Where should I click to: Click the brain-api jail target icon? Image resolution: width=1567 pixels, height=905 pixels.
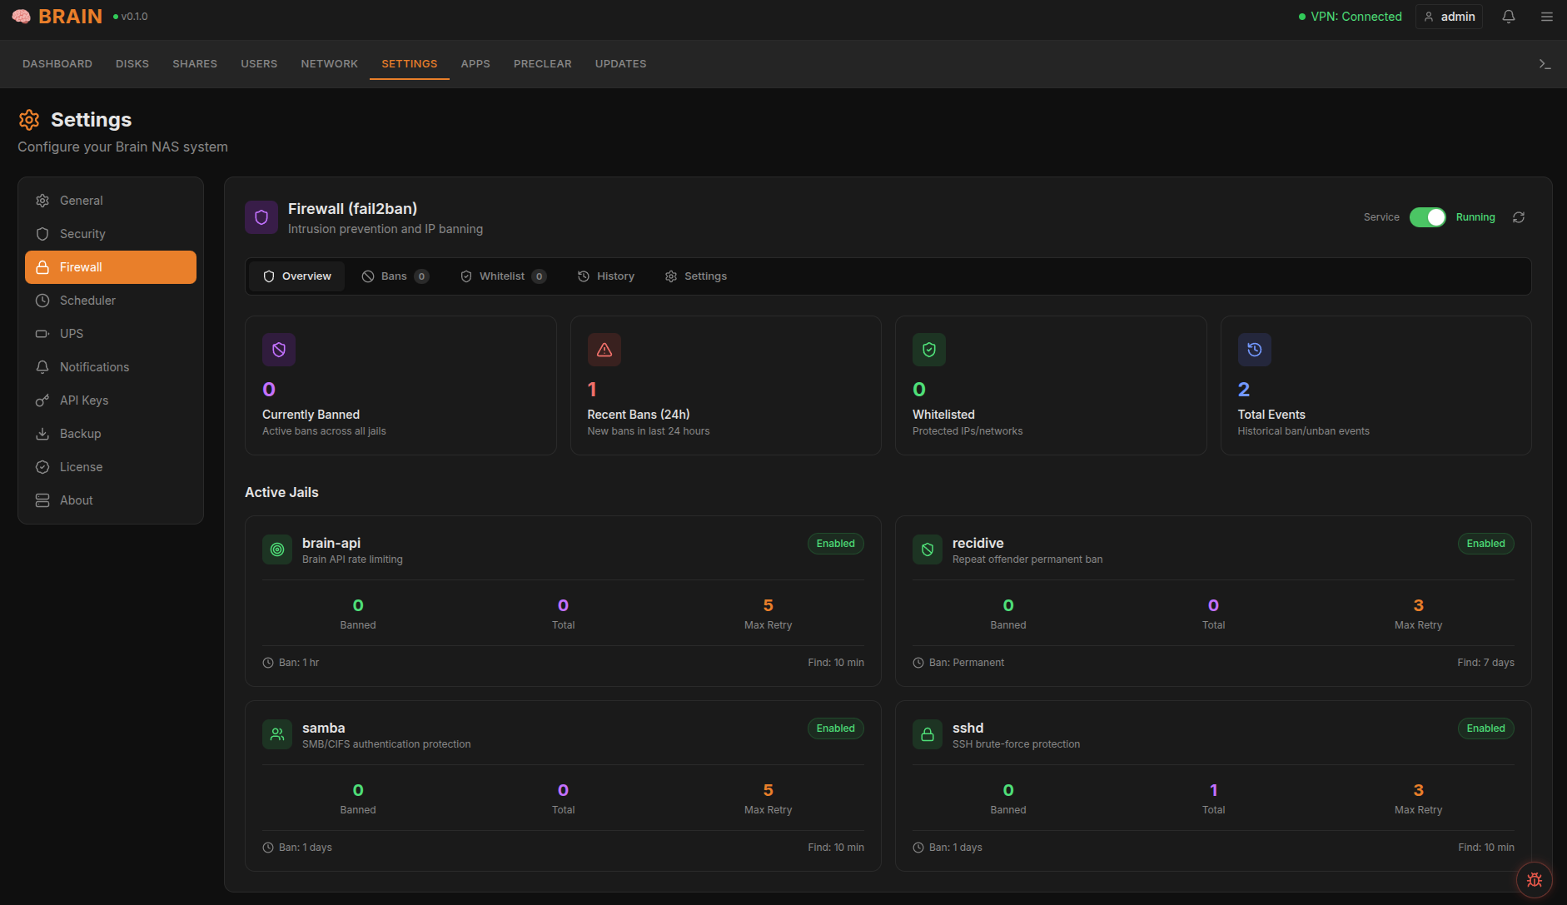[277, 549]
